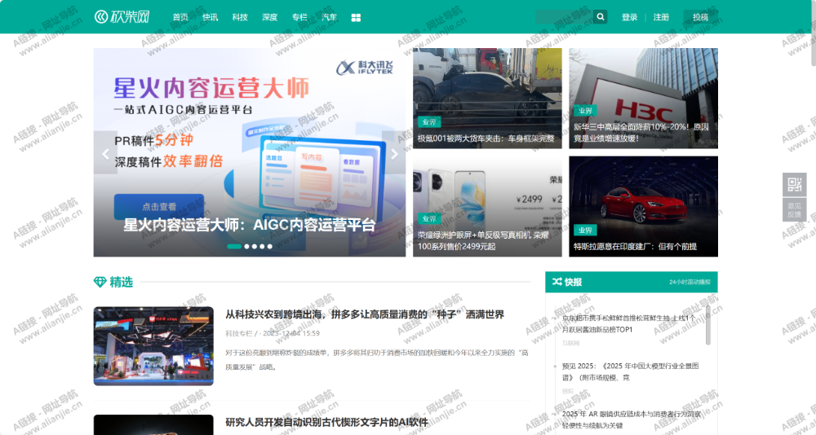This screenshot has height=435, width=816.
Task: Select the last carousel indicator dot
Action: [x=269, y=246]
